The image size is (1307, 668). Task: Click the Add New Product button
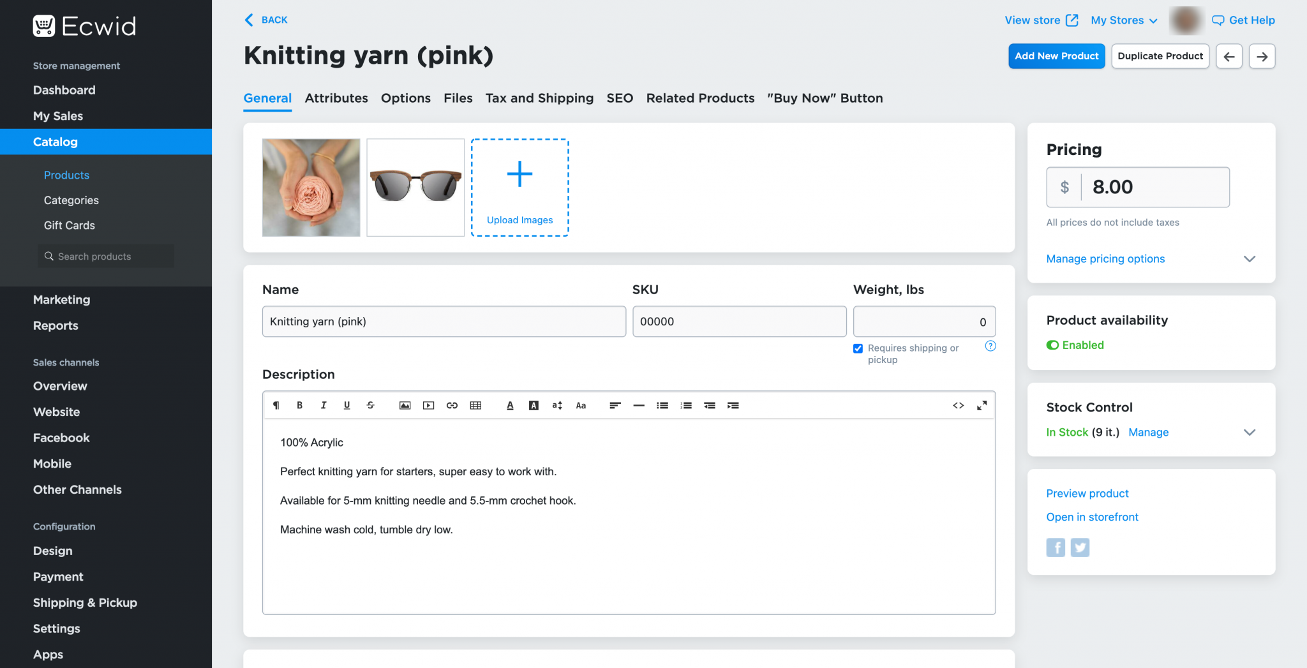[1056, 56]
